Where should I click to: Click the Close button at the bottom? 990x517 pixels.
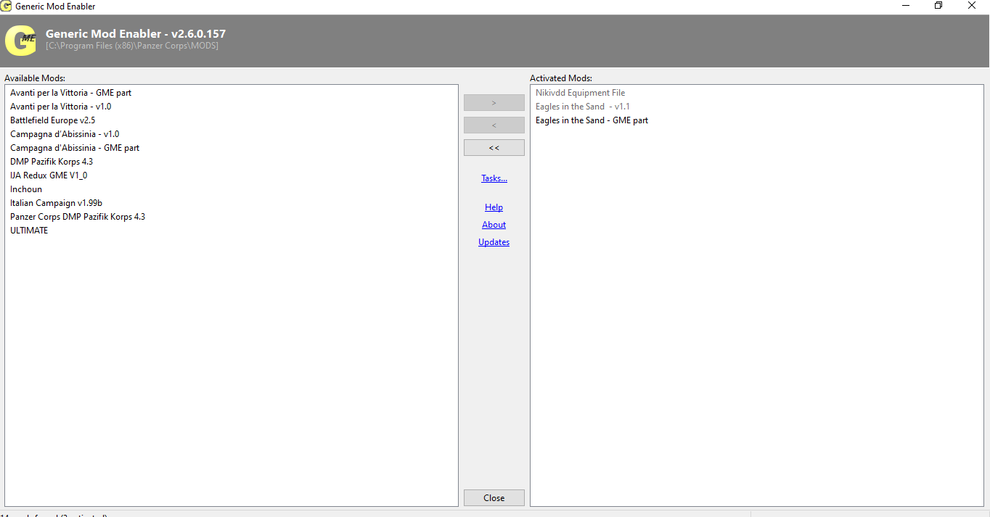point(494,498)
